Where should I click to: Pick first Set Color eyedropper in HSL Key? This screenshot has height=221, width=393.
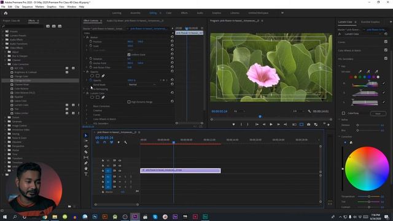pyautogui.click(x=360, y=71)
